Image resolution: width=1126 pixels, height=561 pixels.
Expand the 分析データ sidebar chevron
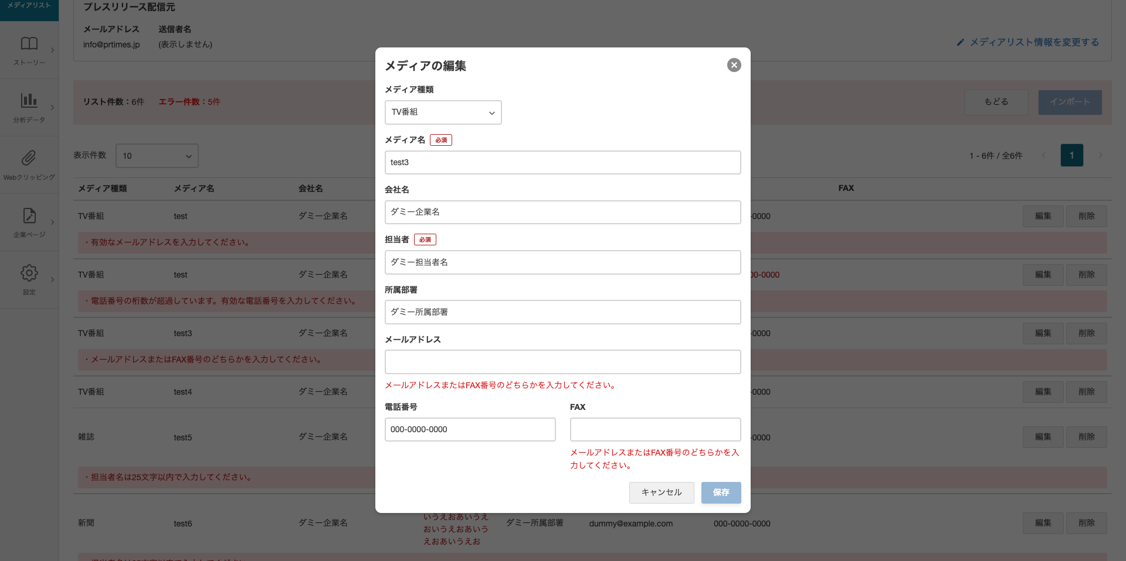click(x=52, y=107)
